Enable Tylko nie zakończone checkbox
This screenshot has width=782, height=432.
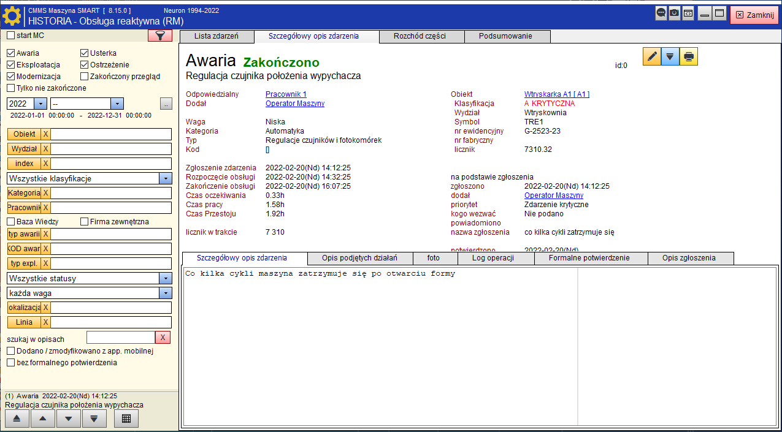(11, 88)
